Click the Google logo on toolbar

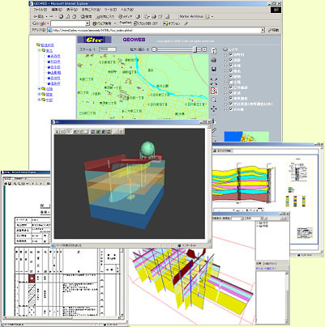[39, 23]
